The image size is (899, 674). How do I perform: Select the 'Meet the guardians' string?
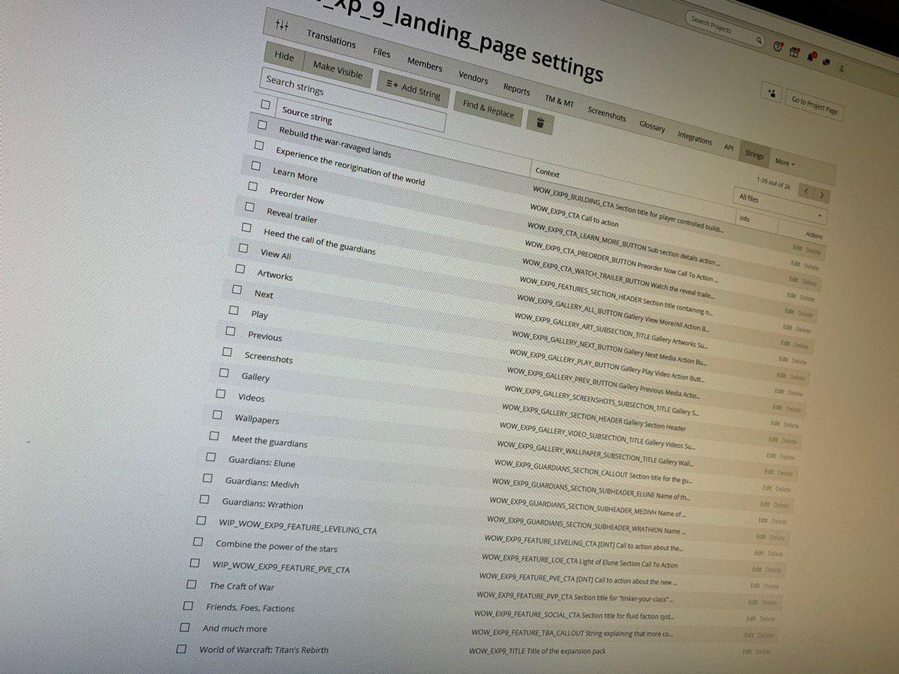pyautogui.click(x=269, y=441)
